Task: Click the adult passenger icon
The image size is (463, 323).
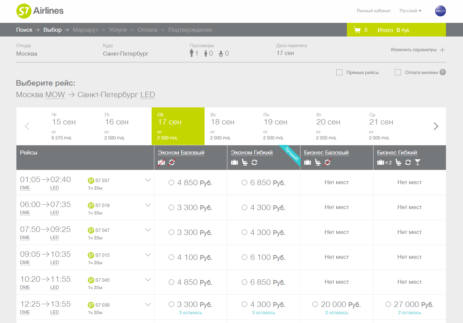Action: coord(192,53)
